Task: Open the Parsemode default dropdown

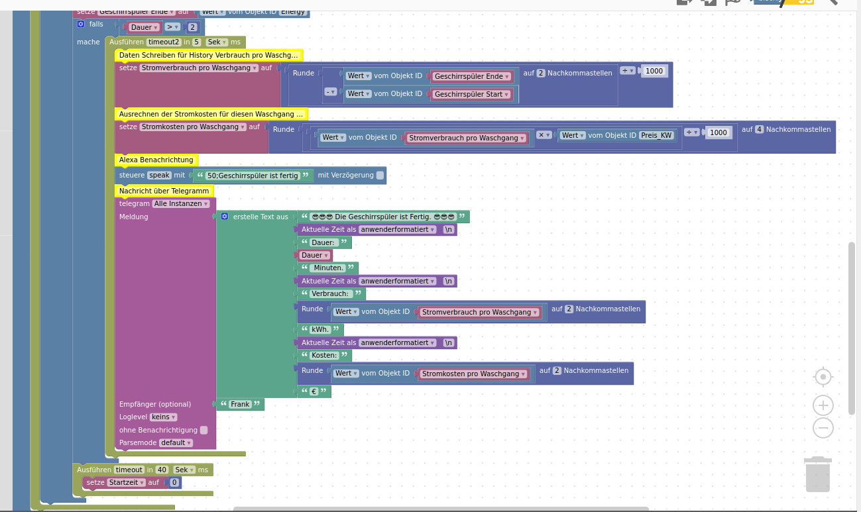Action: tap(176, 442)
